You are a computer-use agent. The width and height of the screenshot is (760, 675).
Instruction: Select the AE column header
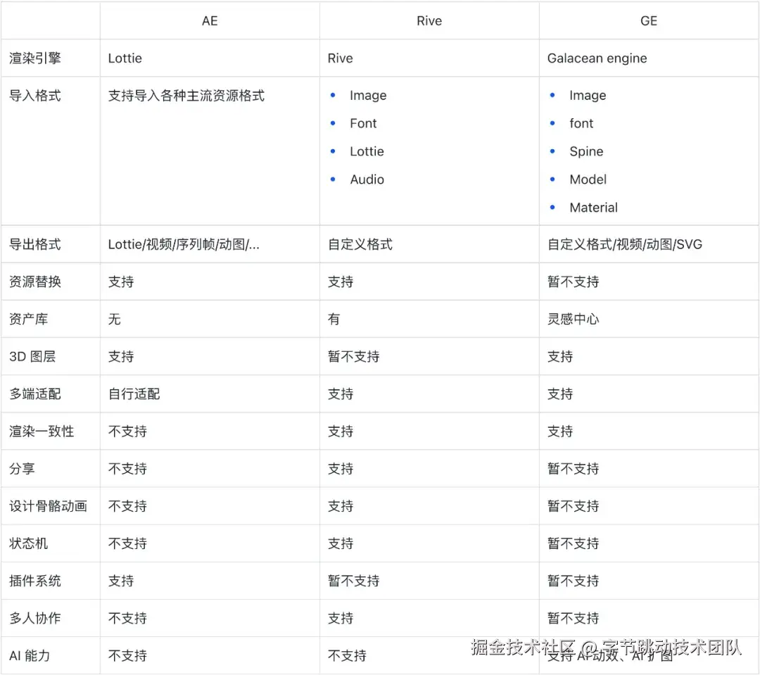[209, 20]
